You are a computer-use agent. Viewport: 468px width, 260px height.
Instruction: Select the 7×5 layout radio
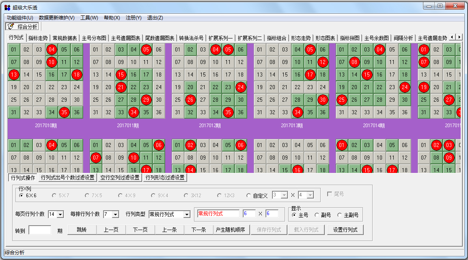[87, 195]
